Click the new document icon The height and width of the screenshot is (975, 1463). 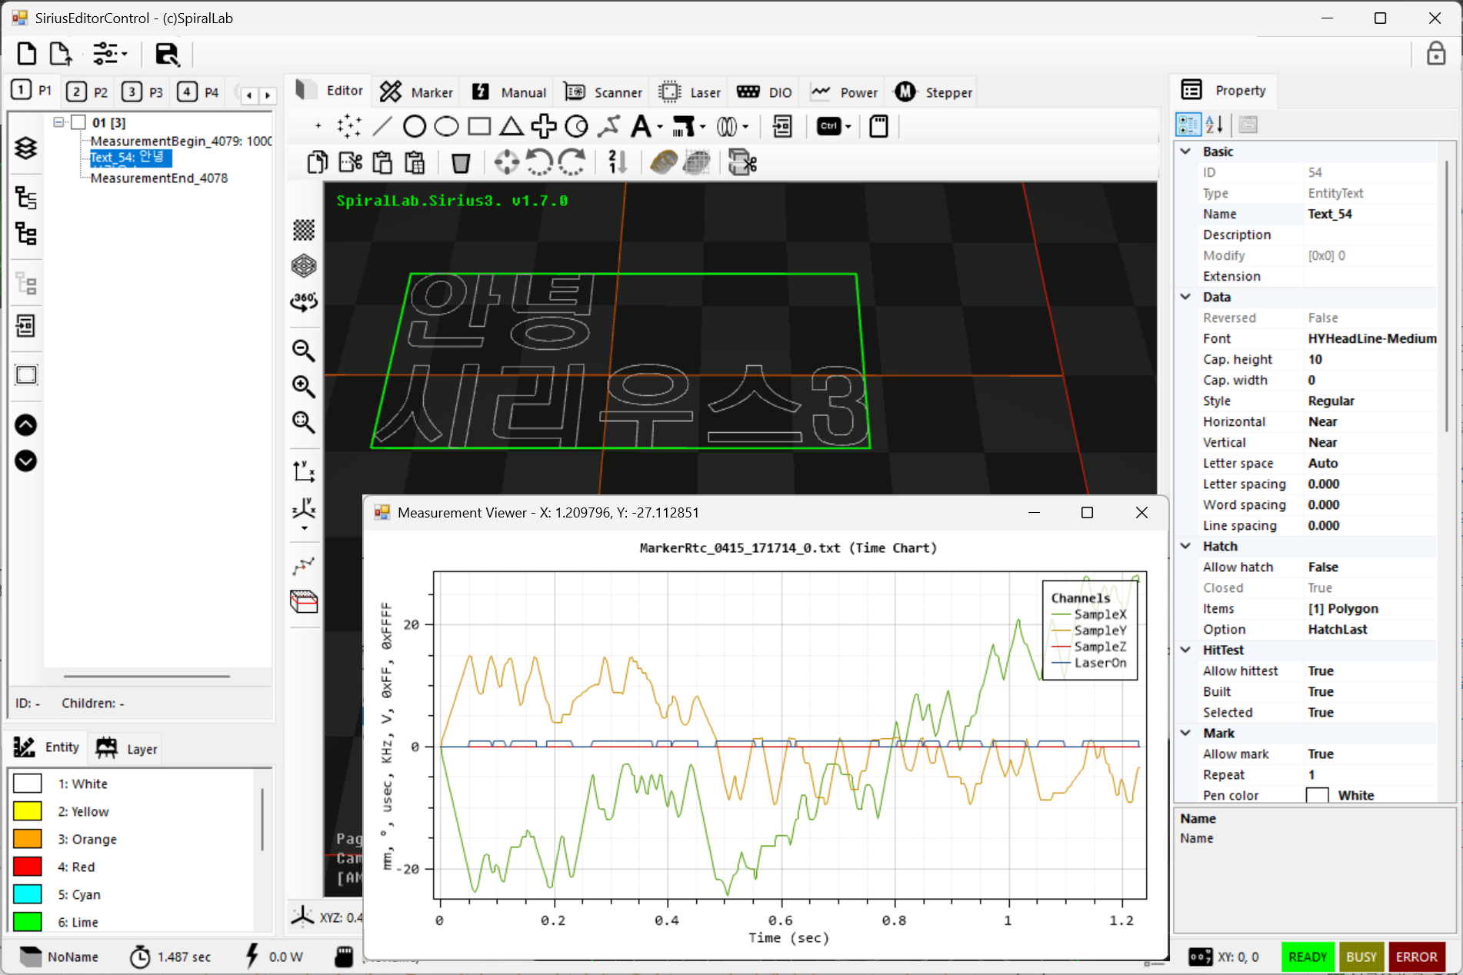click(x=27, y=54)
